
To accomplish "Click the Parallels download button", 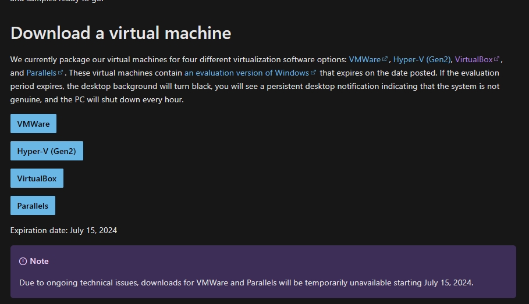I will click(x=33, y=206).
